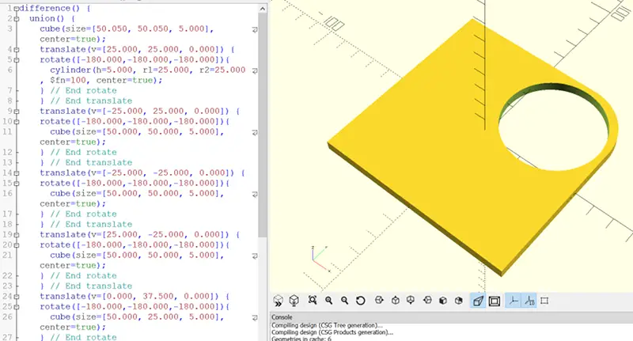Click the editor vertical scrollbar
The width and height of the screenshot is (633, 341).
tap(263, 119)
